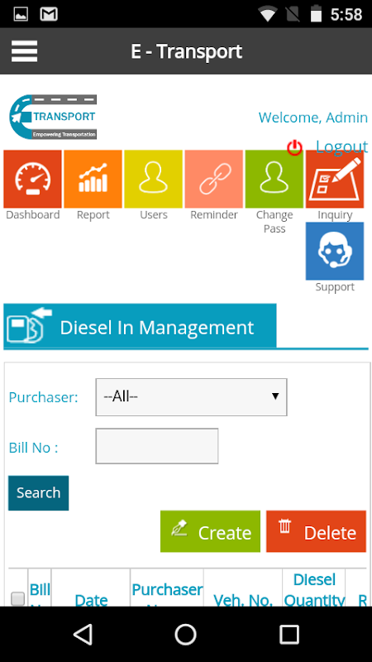The image size is (372, 662).
Task: Tap the Android home button
Action: pos(185,634)
